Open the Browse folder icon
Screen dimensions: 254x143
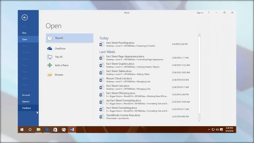coord(50,75)
